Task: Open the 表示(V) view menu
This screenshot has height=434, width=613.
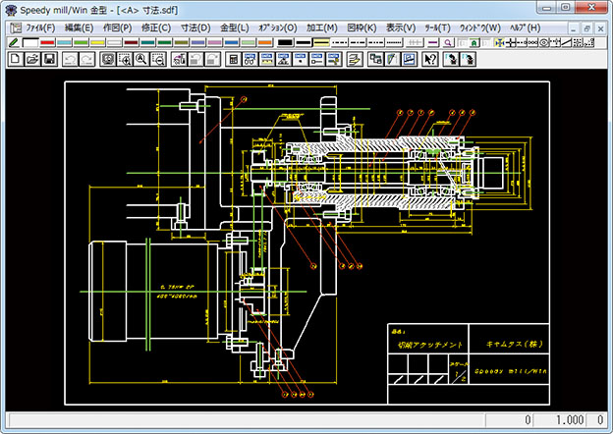Action: coord(402,27)
